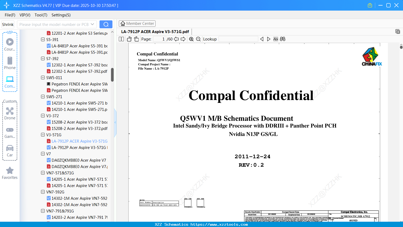Open the Tool(T) menu
403x227 pixels.
tap(41, 15)
